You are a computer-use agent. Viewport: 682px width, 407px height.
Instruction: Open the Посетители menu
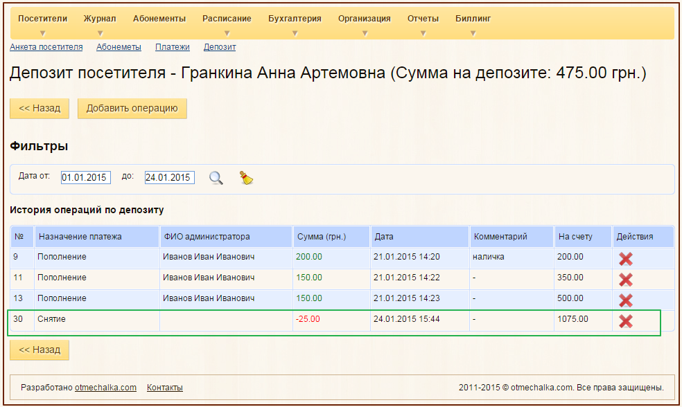[43, 19]
